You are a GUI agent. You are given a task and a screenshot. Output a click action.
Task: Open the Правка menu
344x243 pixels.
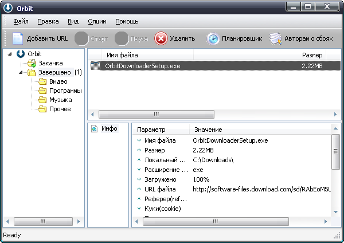coord(48,21)
